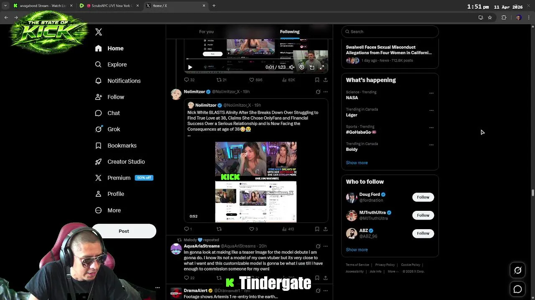The image size is (535, 300).
Task: Focus the X search field
Action: click(x=390, y=32)
